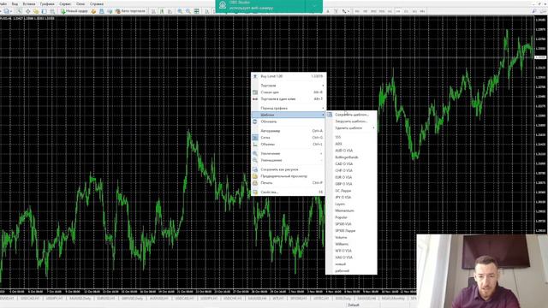Viewport: 548px width, 308px height.
Task: Toggle Авторазмер in the context menu
Action: (x=289, y=131)
